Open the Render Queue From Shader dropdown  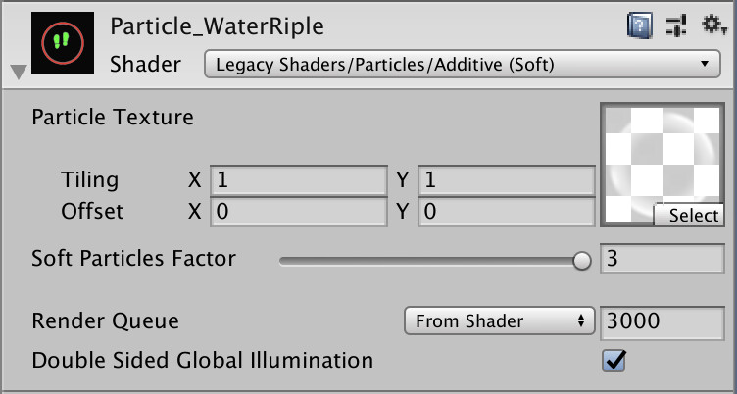click(499, 321)
